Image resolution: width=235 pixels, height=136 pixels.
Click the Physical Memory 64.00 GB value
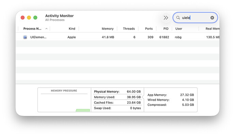pyautogui.click(x=134, y=92)
